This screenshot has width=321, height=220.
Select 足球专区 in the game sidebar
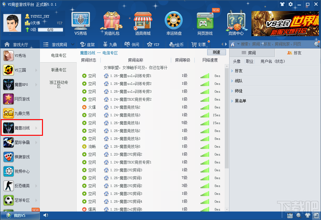[20, 200]
